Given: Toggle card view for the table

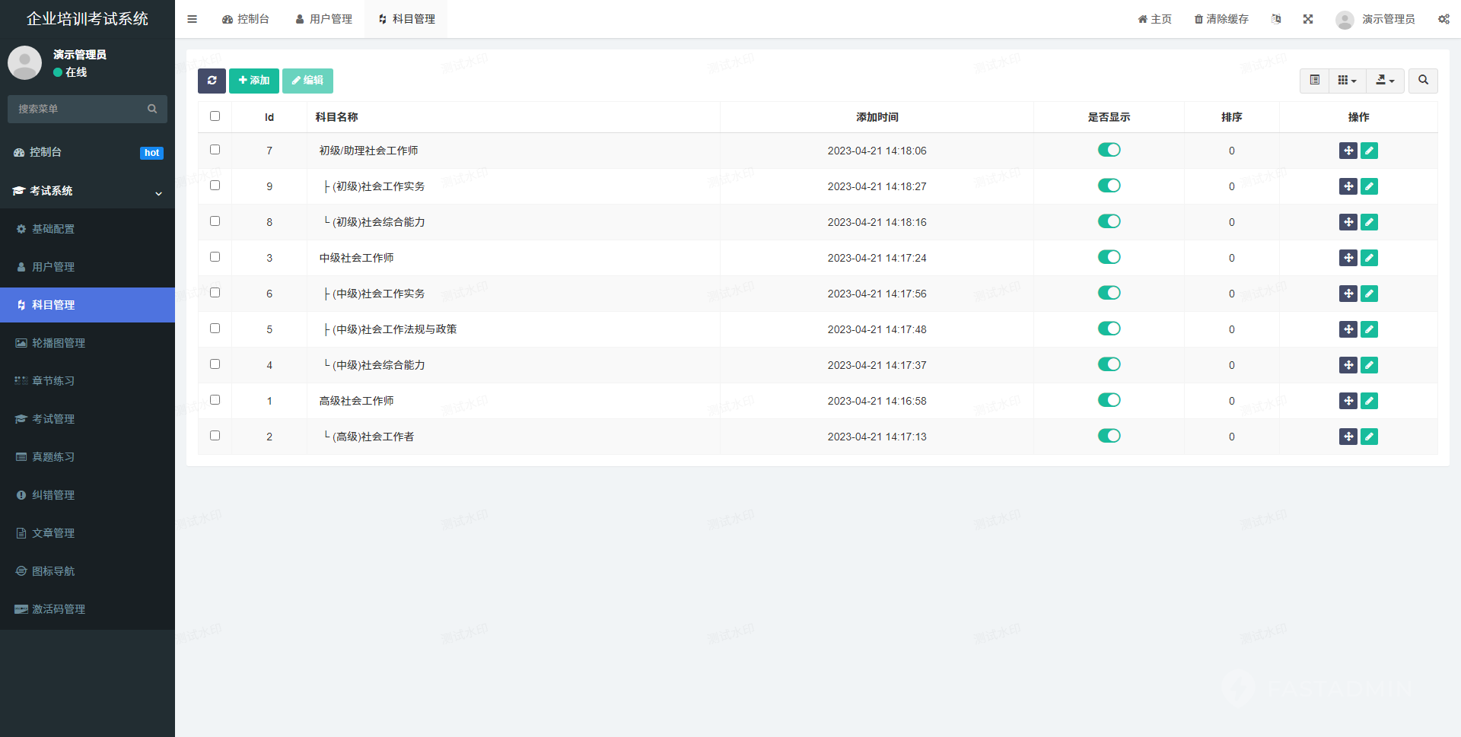Looking at the screenshot, I should (x=1314, y=81).
